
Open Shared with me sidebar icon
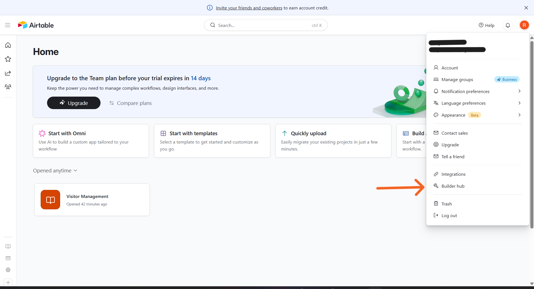(x=8, y=73)
